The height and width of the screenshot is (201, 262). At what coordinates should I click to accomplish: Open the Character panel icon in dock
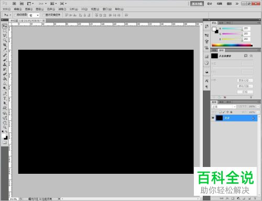tap(207, 81)
